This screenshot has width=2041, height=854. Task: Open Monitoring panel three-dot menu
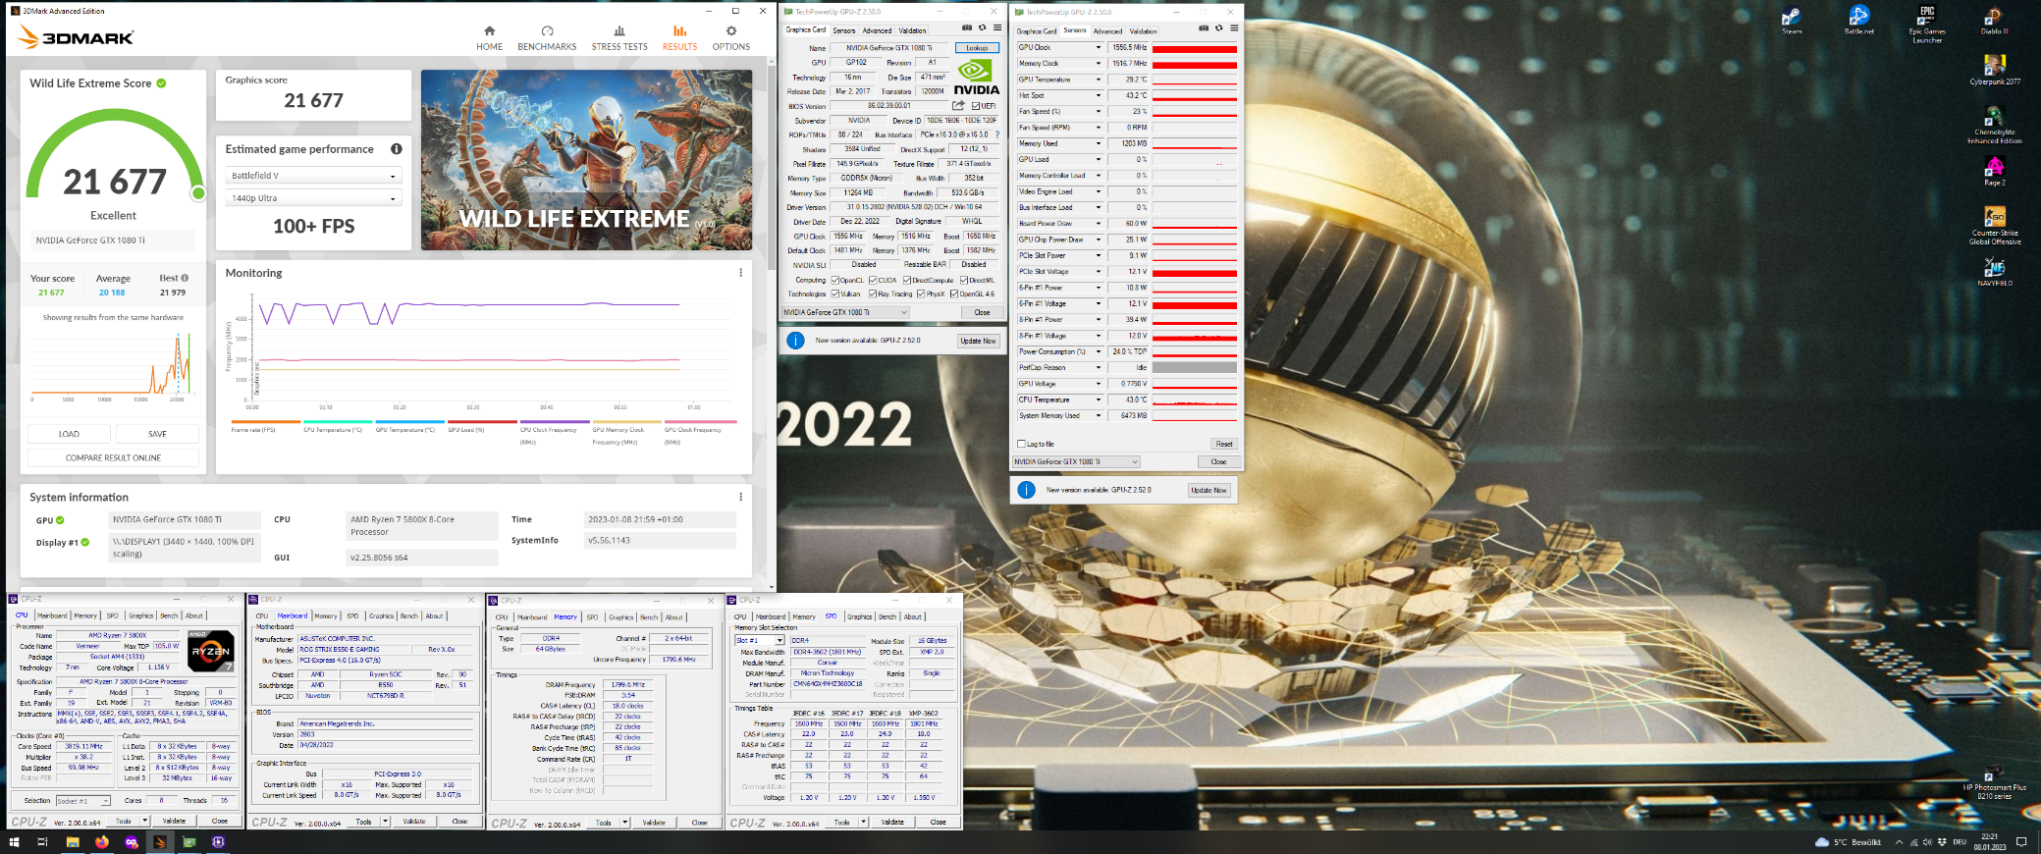click(x=740, y=273)
